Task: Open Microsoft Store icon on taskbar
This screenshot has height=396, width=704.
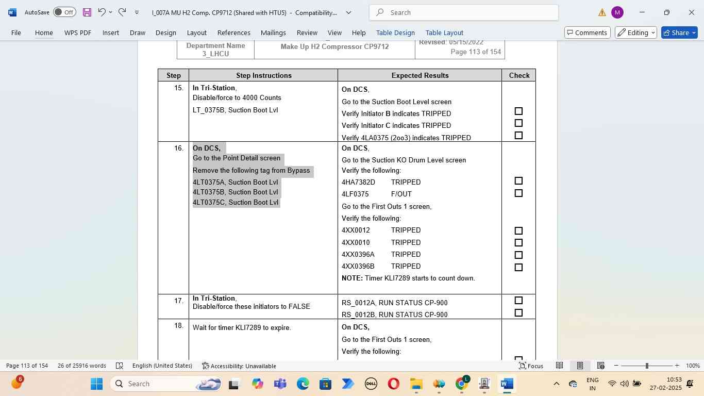Action: [325, 384]
